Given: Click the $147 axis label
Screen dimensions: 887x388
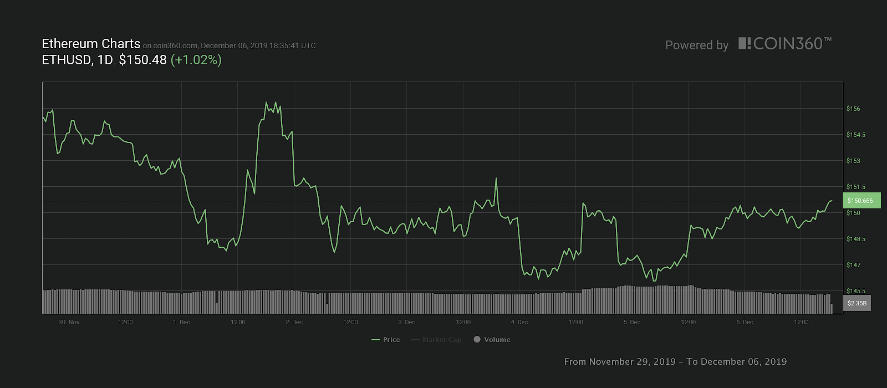Looking at the screenshot, I should pos(853,265).
